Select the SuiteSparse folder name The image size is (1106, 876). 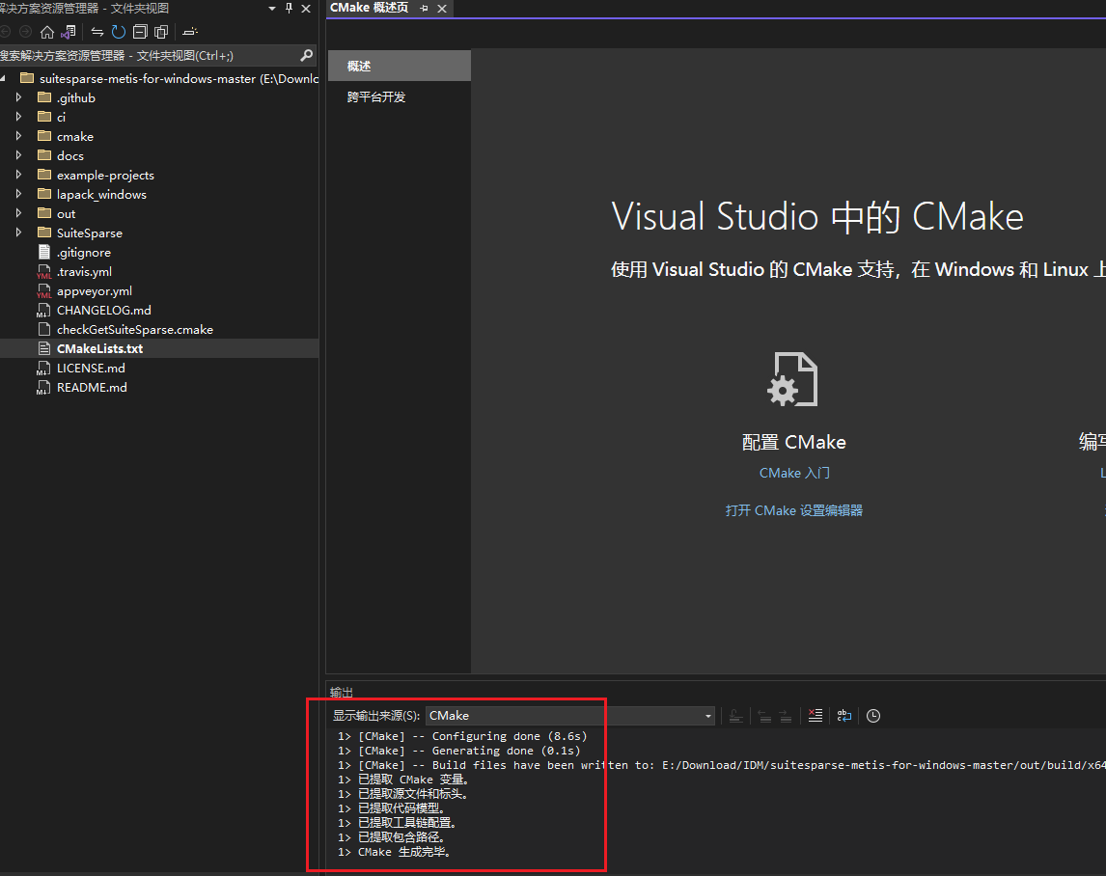coord(90,233)
